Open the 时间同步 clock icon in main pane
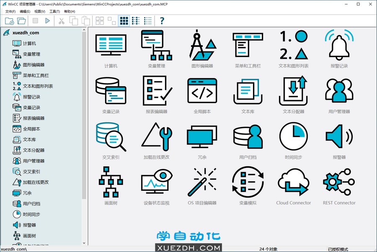 coord(294,136)
